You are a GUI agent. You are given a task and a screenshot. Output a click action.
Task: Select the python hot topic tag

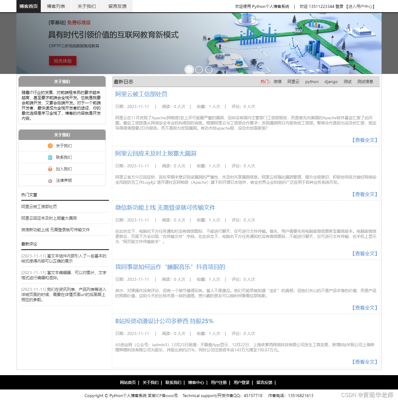312,82
